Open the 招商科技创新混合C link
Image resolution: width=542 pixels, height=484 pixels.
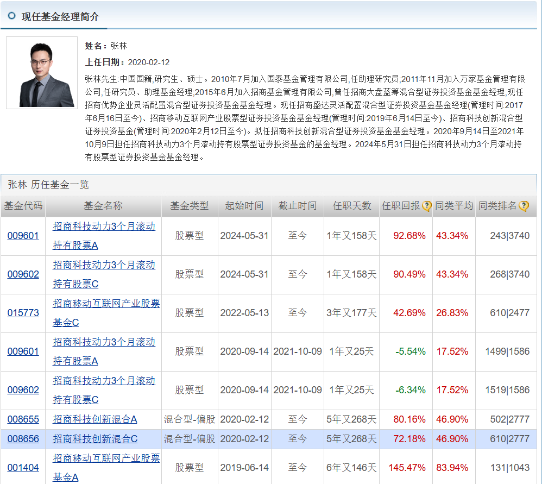pos(95,439)
